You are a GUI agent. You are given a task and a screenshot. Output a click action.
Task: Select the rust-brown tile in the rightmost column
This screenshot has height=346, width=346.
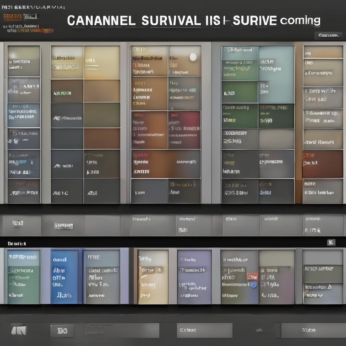(323, 164)
